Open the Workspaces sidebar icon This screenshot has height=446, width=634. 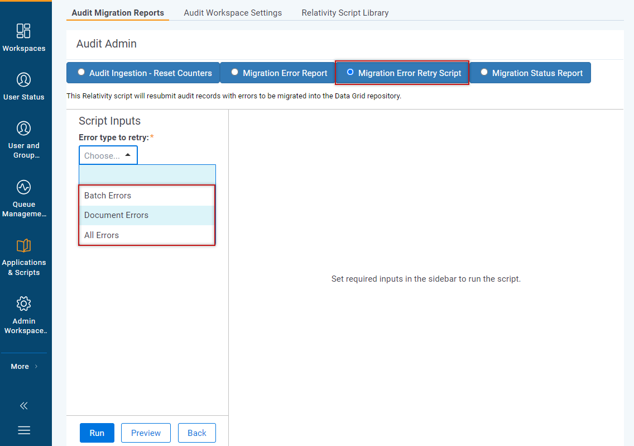click(x=23, y=31)
